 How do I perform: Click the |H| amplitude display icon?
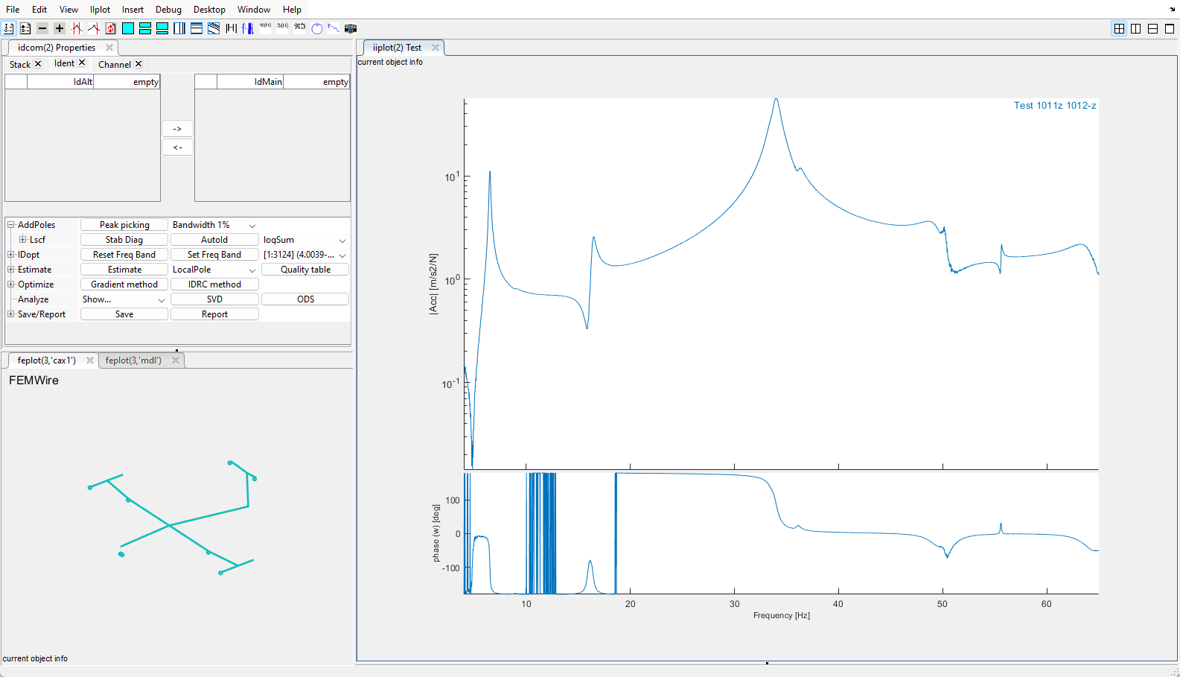tap(231, 28)
